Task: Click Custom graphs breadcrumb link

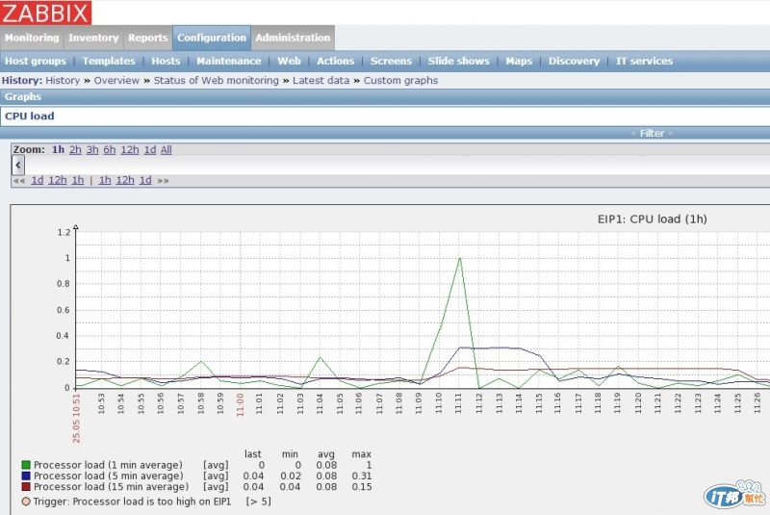Action: pos(400,81)
